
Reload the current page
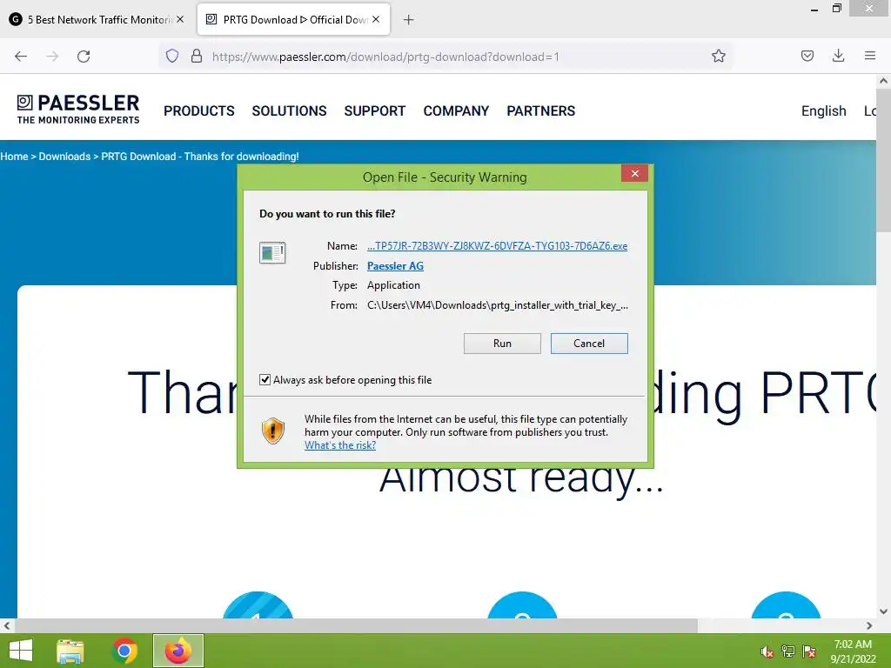84,57
